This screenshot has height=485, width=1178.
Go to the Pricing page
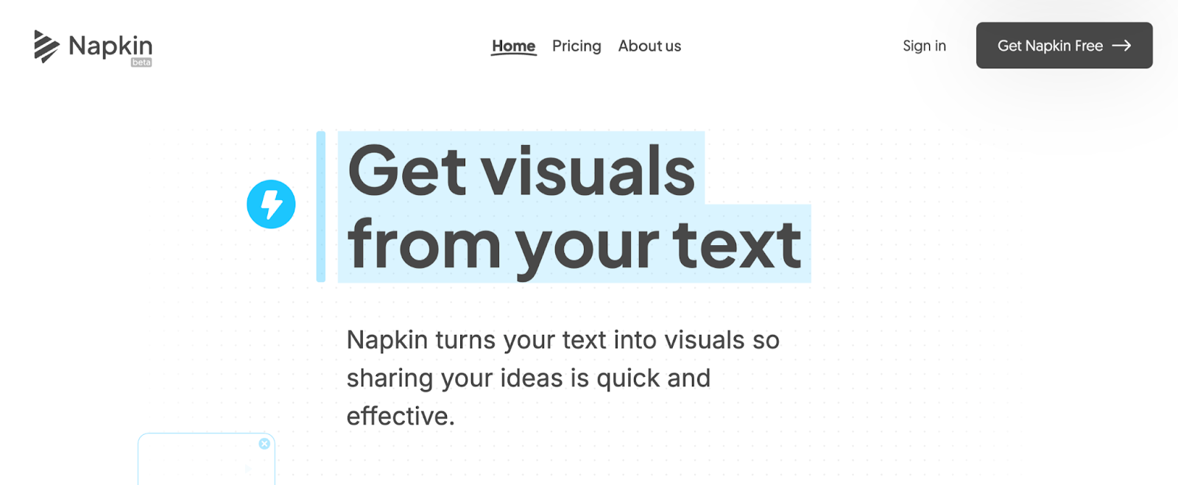(x=576, y=46)
